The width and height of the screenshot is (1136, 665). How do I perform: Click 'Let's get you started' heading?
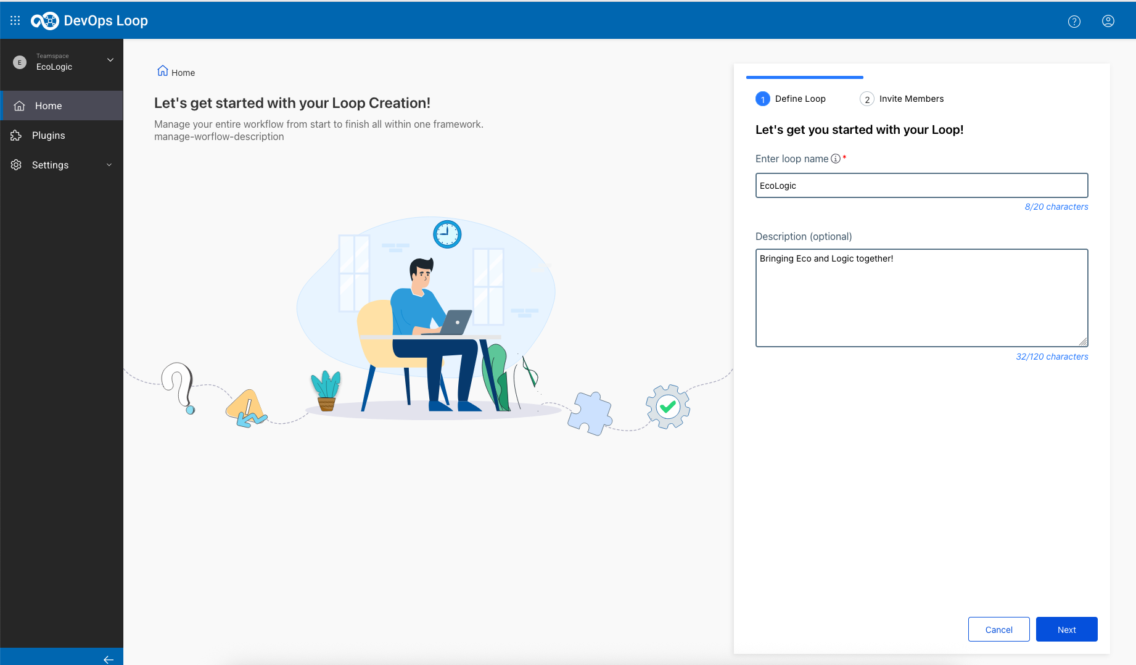pos(860,130)
